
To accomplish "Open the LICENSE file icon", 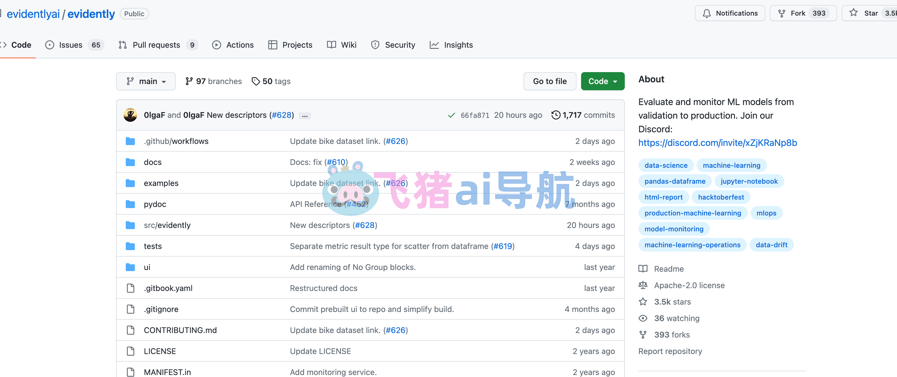I will (x=130, y=351).
